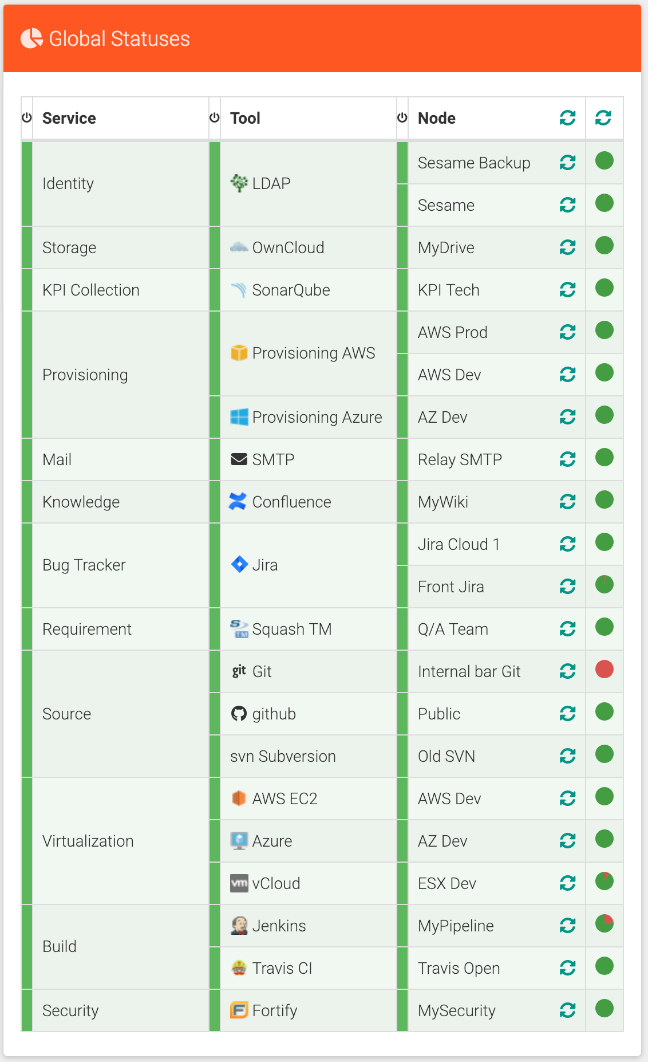Click the red status dot for Internal bar Git

(x=604, y=669)
